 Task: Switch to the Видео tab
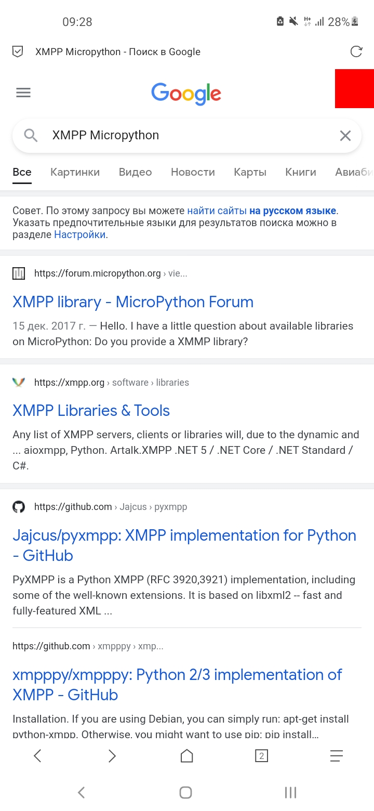135,172
